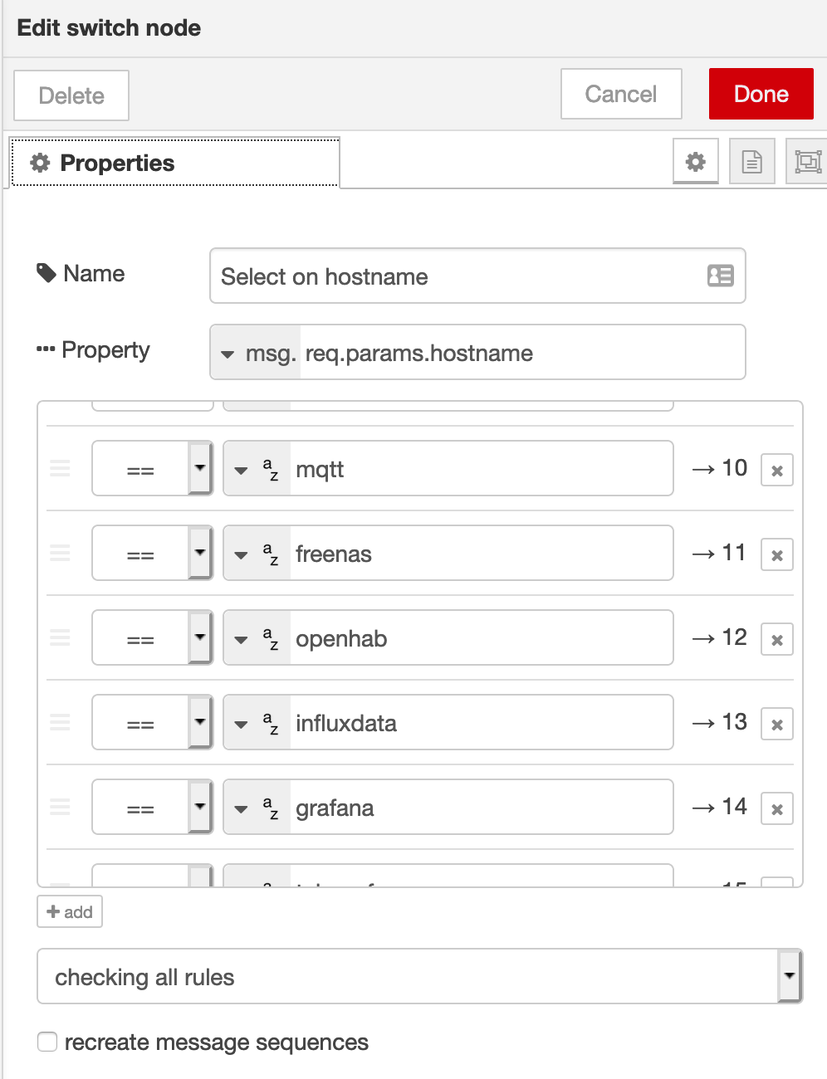Screen dimensions: 827x1079
Task: Click the Delete node button
Action: tap(71, 95)
